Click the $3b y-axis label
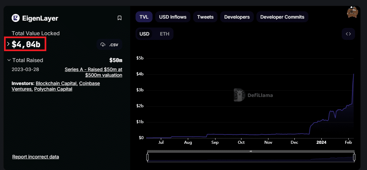Image resolution: width=367 pixels, height=170 pixels. pos(140,90)
